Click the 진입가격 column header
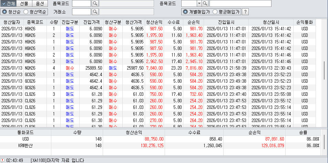The width and height of the screenshot is (328, 163). pyautogui.click(x=91, y=22)
